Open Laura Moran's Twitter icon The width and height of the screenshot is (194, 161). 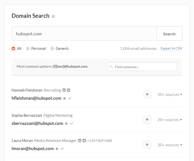pos(84,141)
